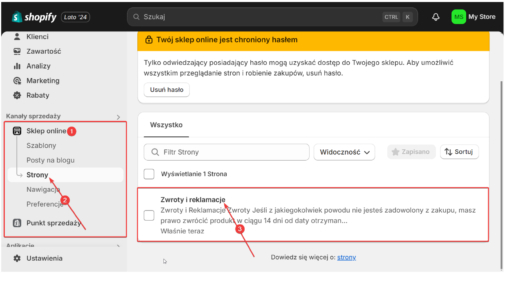Click the Filtr Strony input
Screen dimensions: 505x281
(227, 152)
